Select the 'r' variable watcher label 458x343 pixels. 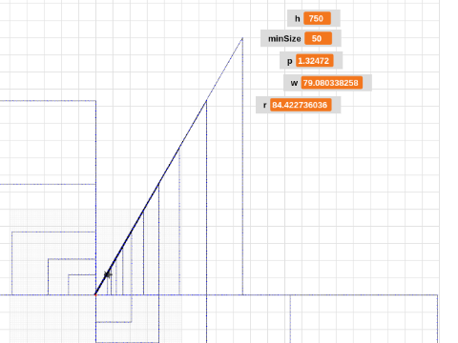coord(264,105)
